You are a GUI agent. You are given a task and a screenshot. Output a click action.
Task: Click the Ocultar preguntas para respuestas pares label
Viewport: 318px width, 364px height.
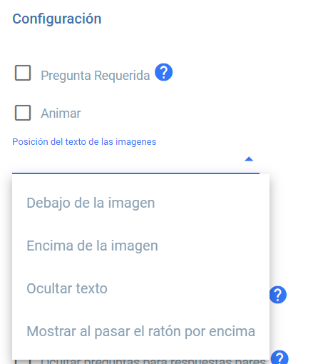pos(153,362)
